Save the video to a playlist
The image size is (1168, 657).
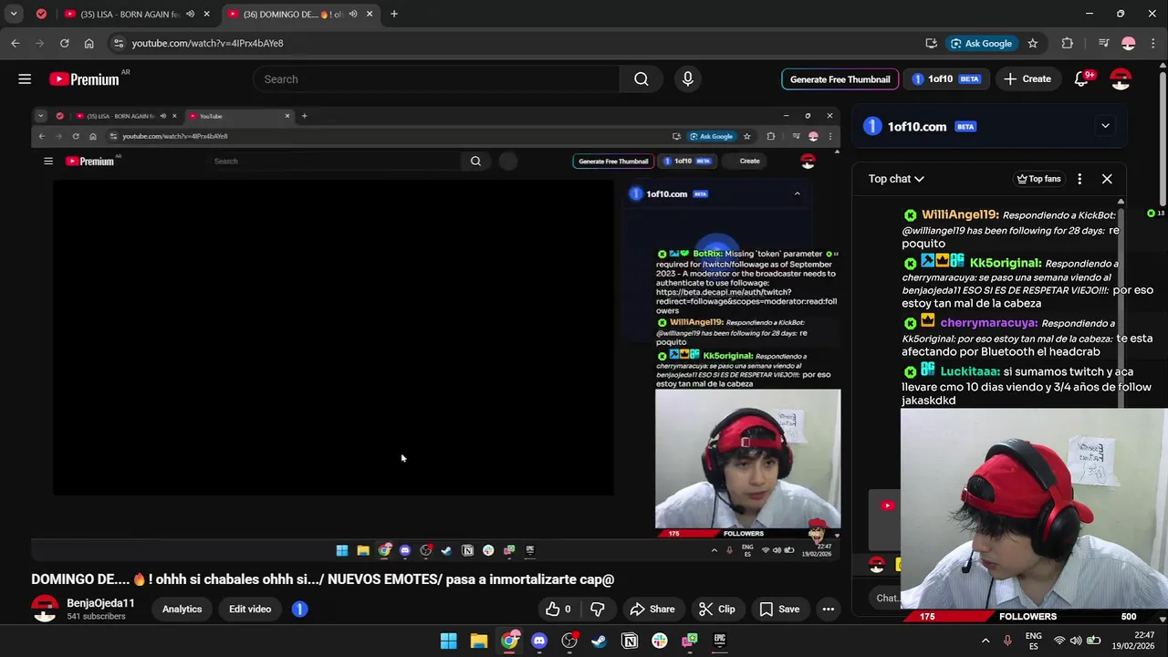click(x=779, y=609)
